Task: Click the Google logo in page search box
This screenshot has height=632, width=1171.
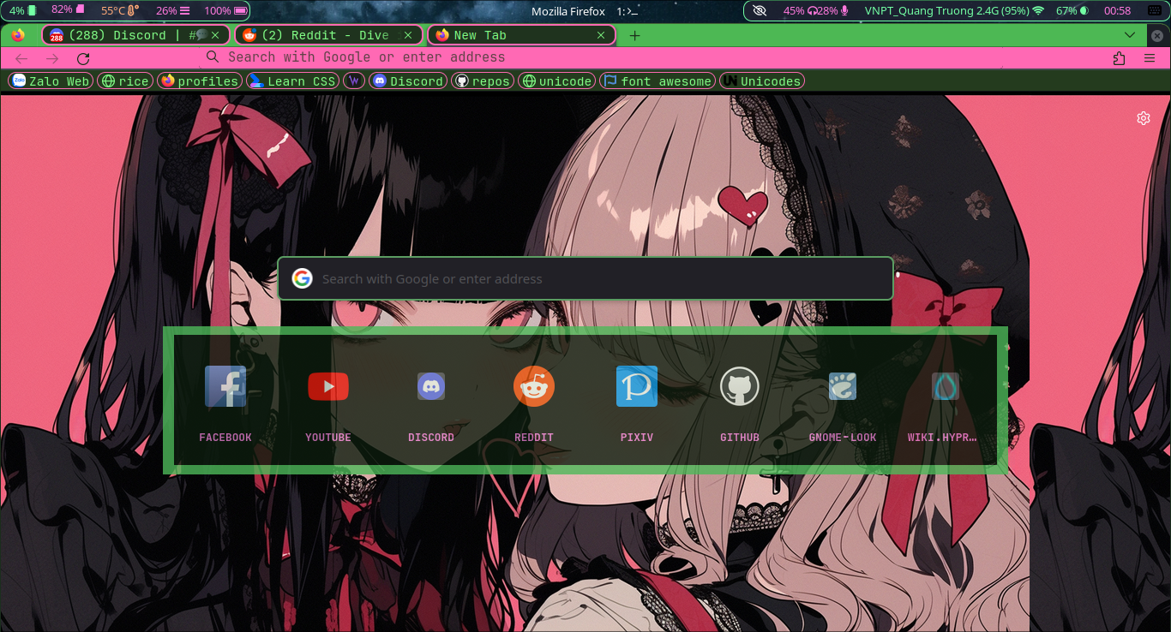Action: coord(302,278)
